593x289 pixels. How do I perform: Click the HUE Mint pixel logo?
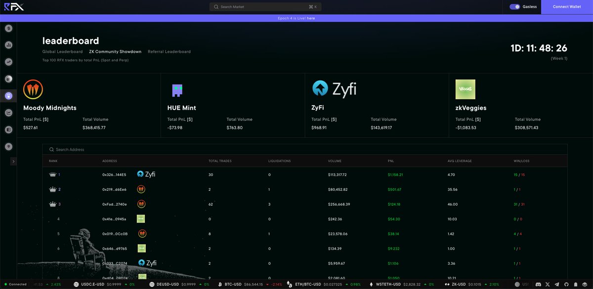click(177, 89)
